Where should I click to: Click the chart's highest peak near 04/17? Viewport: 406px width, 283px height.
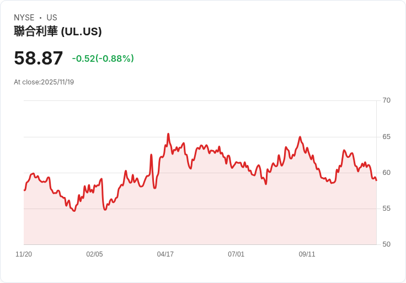click(x=168, y=134)
